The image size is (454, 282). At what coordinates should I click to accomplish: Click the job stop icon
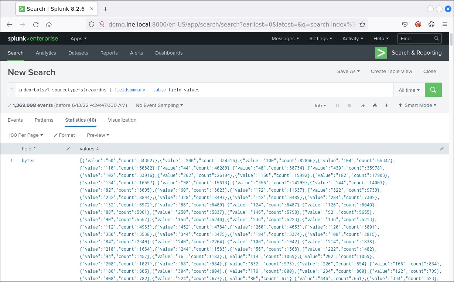pos(349,105)
